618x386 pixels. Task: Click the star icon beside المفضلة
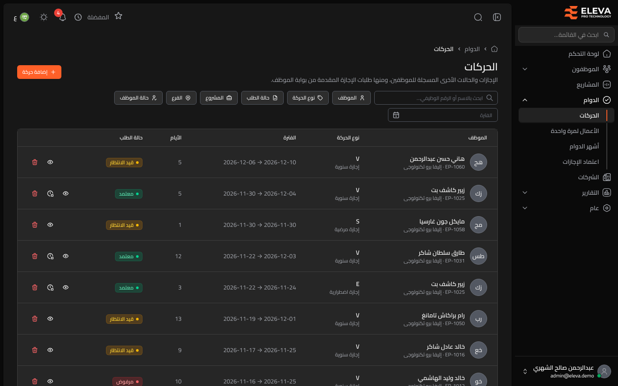(118, 16)
